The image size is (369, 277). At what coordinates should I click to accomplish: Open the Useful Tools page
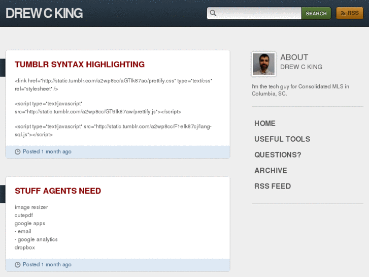tap(282, 139)
